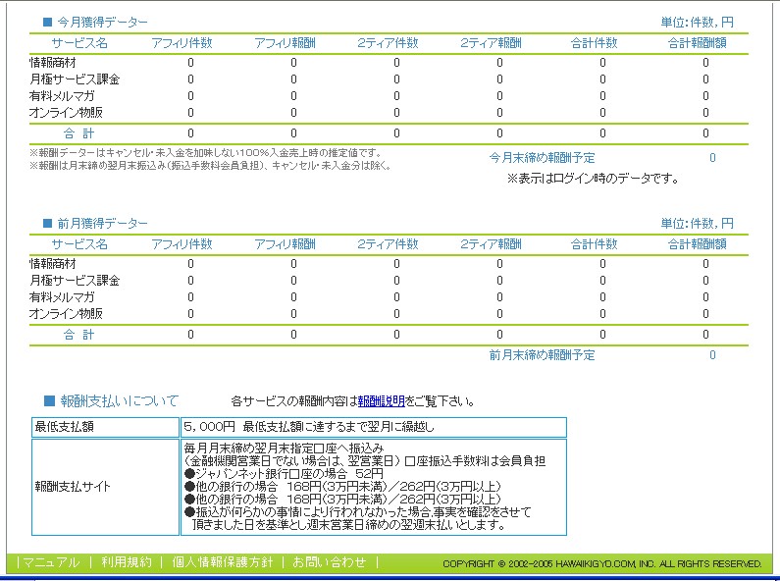Click the 報酬支払いについて heading text
The width and height of the screenshot is (780, 581).
click(120, 401)
